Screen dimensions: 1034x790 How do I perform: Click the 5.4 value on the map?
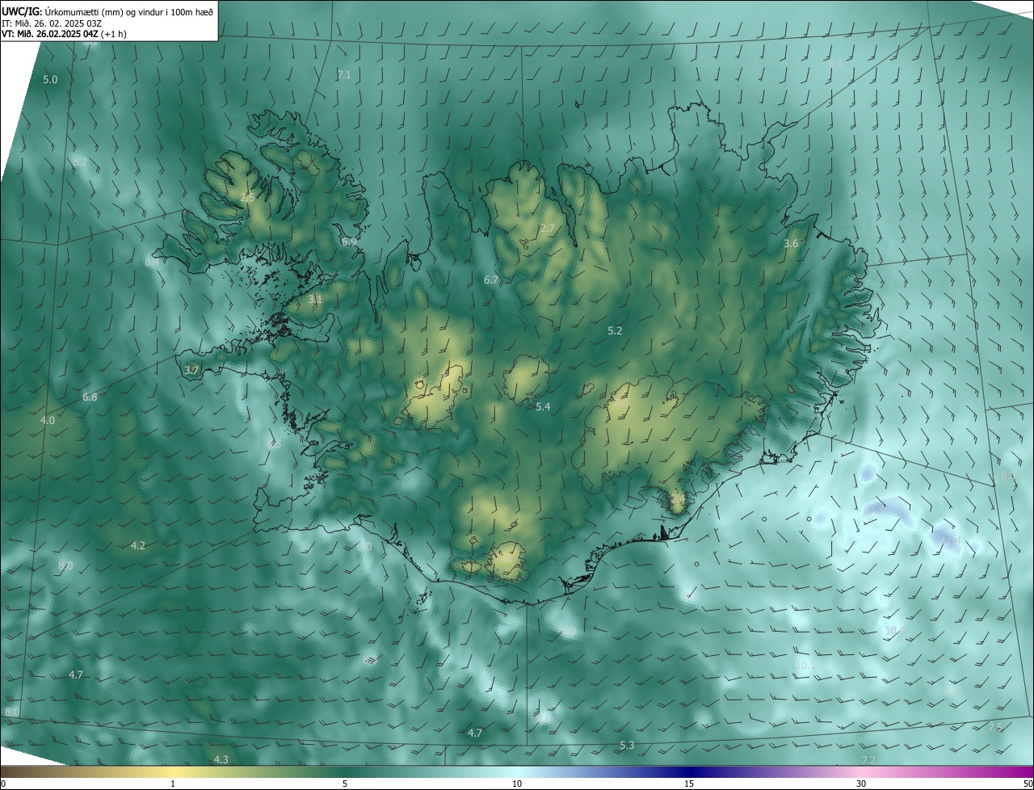(x=543, y=406)
